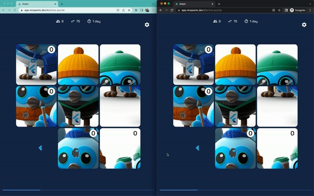Click orange beanie tile in left window
The height and width of the screenshot is (196, 314).
78,65
